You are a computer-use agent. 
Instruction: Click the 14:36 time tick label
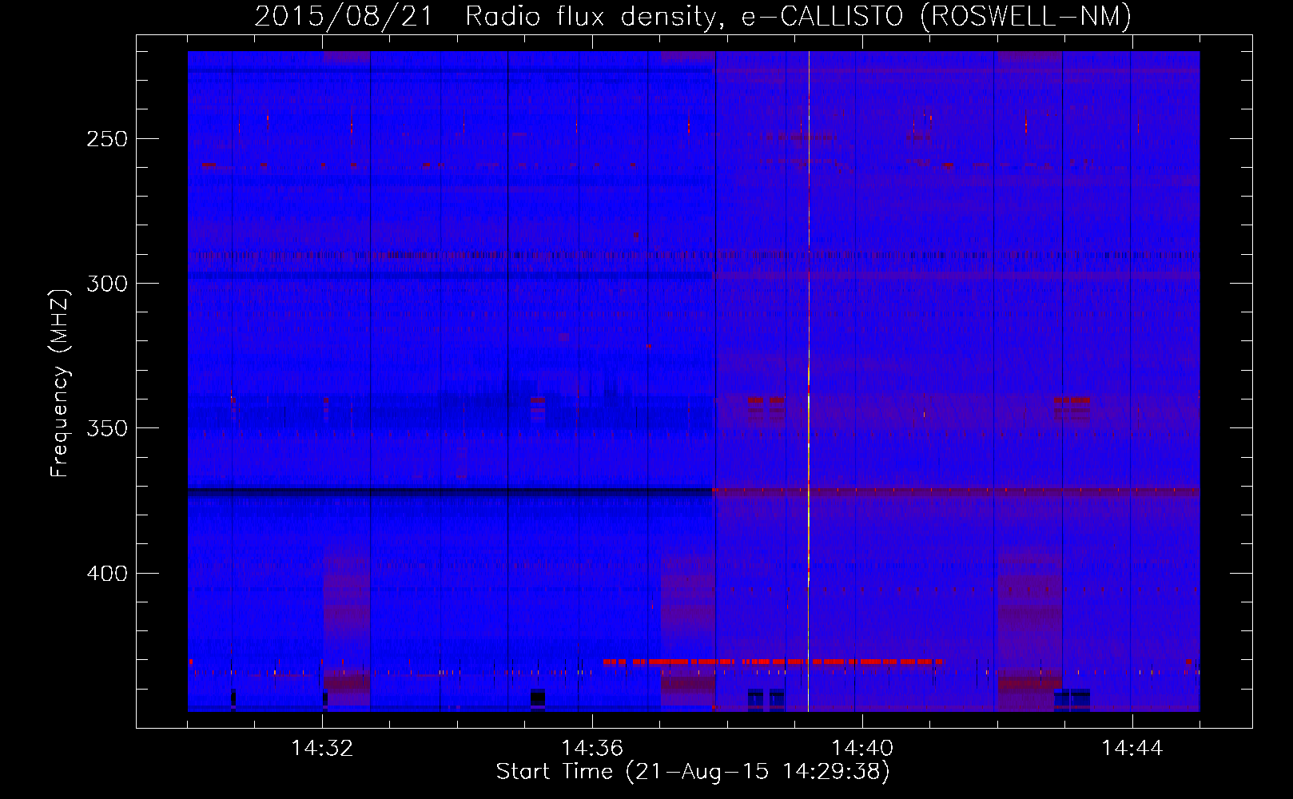point(592,748)
